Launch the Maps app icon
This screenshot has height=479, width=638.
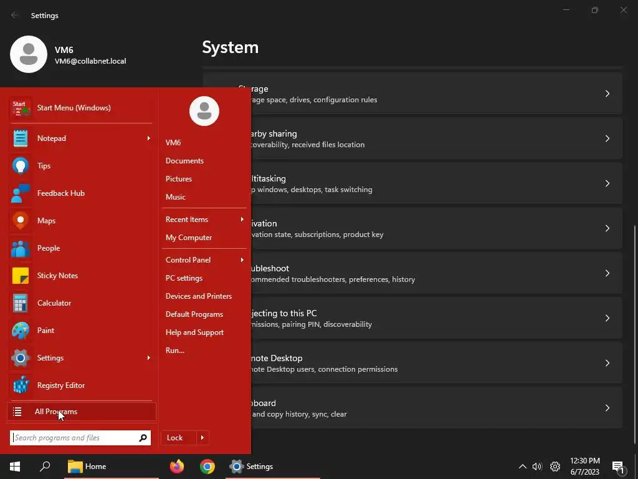click(21, 221)
